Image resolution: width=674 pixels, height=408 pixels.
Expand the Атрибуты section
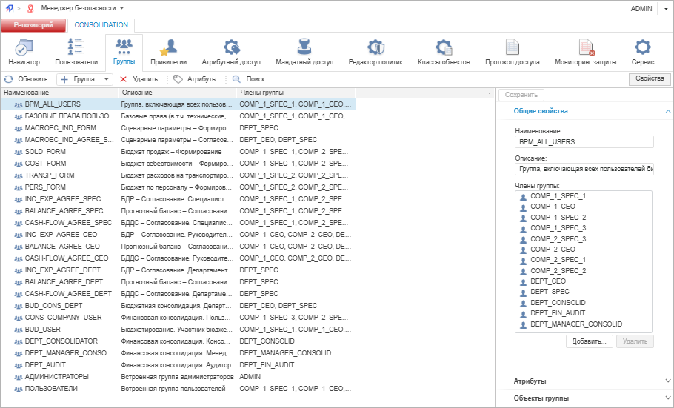(584, 381)
